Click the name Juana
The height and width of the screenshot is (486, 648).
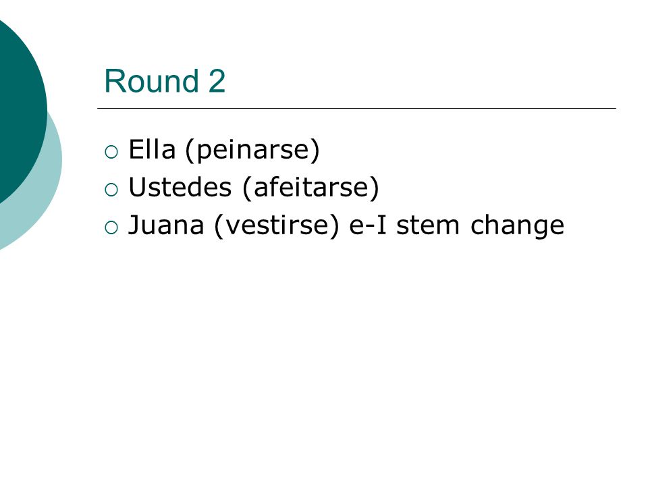tap(166, 225)
